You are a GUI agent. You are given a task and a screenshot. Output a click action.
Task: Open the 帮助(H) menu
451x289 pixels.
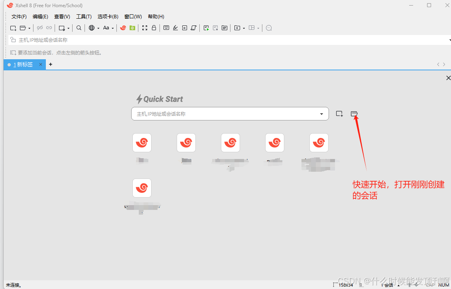[x=156, y=17]
